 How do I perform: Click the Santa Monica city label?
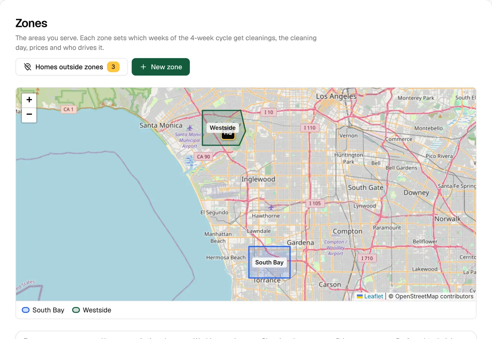pyautogui.click(x=161, y=125)
